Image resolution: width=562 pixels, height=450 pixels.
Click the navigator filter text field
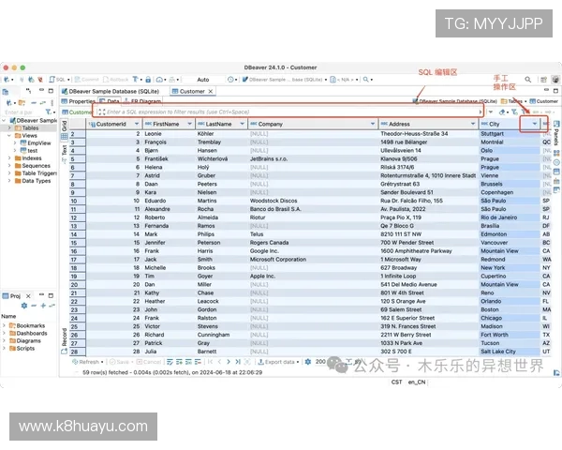pyautogui.click(x=22, y=112)
